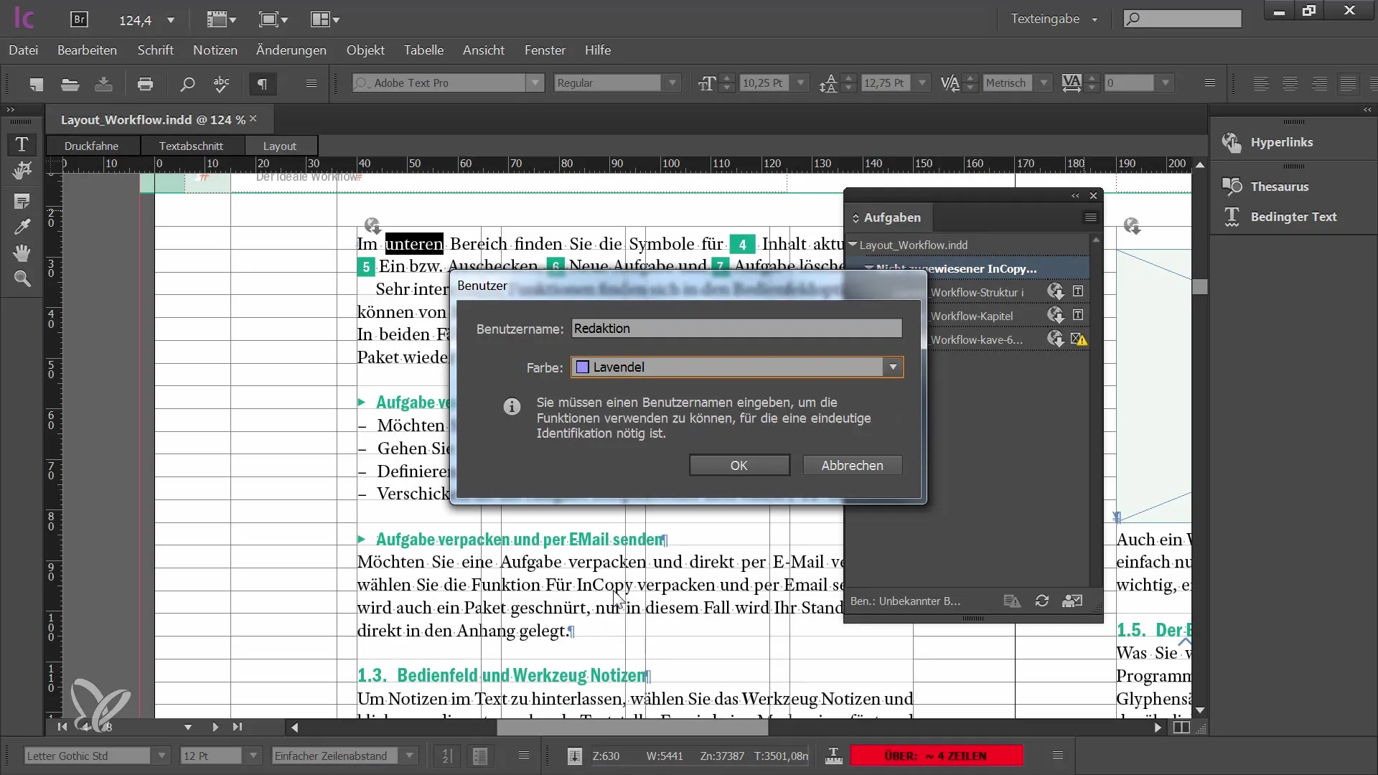
Task: Click the zoom/magnify tool icon
Action: point(23,280)
